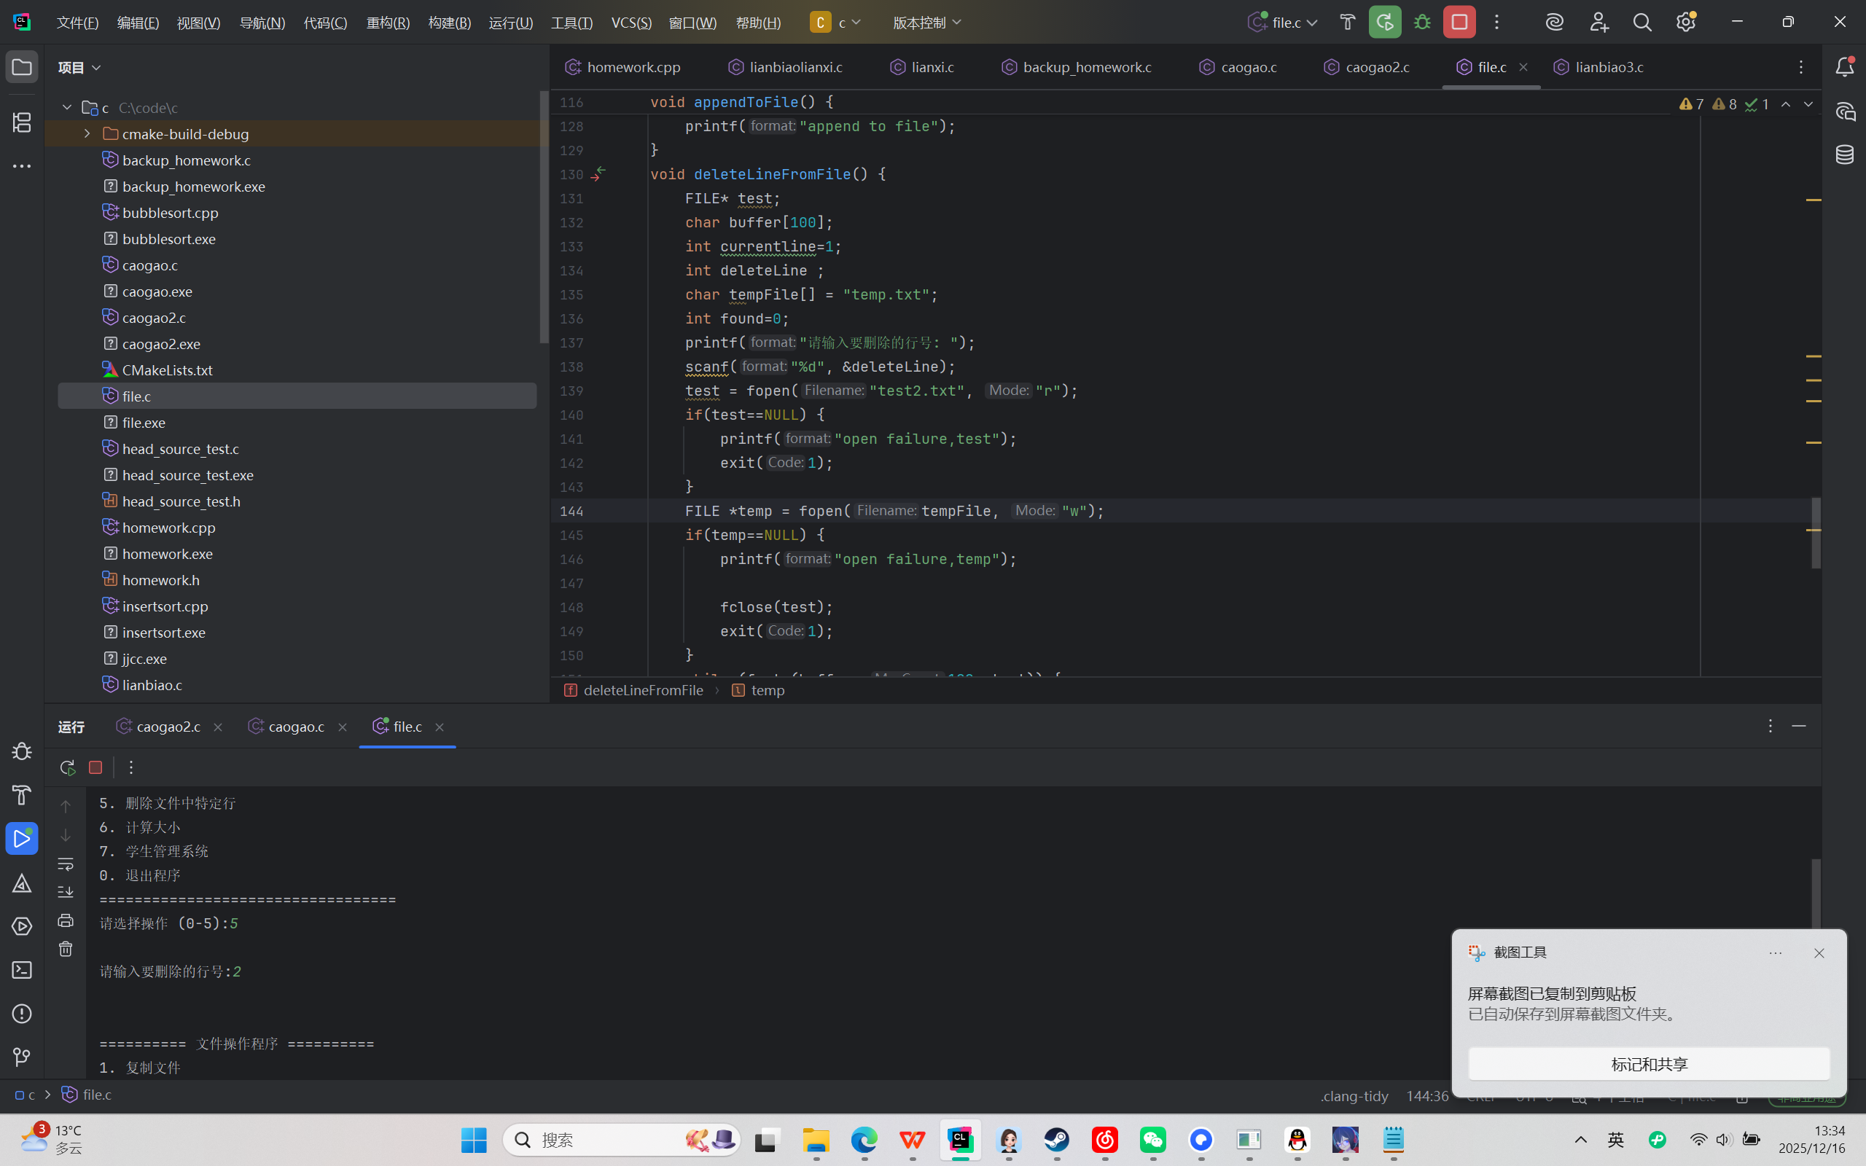Screen dimensions: 1866x1166
Task: Open the Database tool window icon
Action: pos(1844,154)
